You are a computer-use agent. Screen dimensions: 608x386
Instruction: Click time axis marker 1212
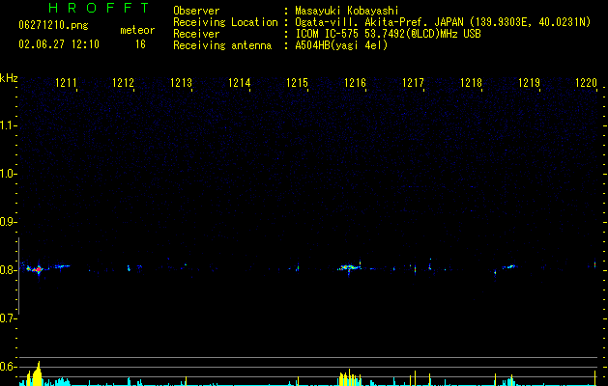tap(123, 83)
